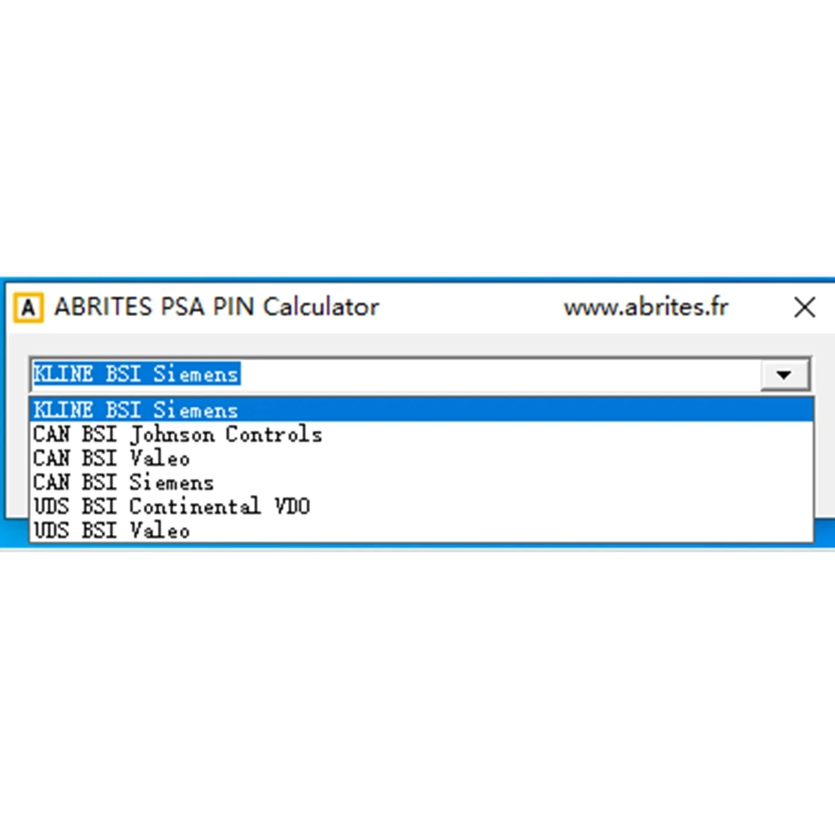Image resolution: width=835 pixels, height=835 pixels.
Task: Select the only KLINE protocol entry in the list
Action: tap(421, 410)
